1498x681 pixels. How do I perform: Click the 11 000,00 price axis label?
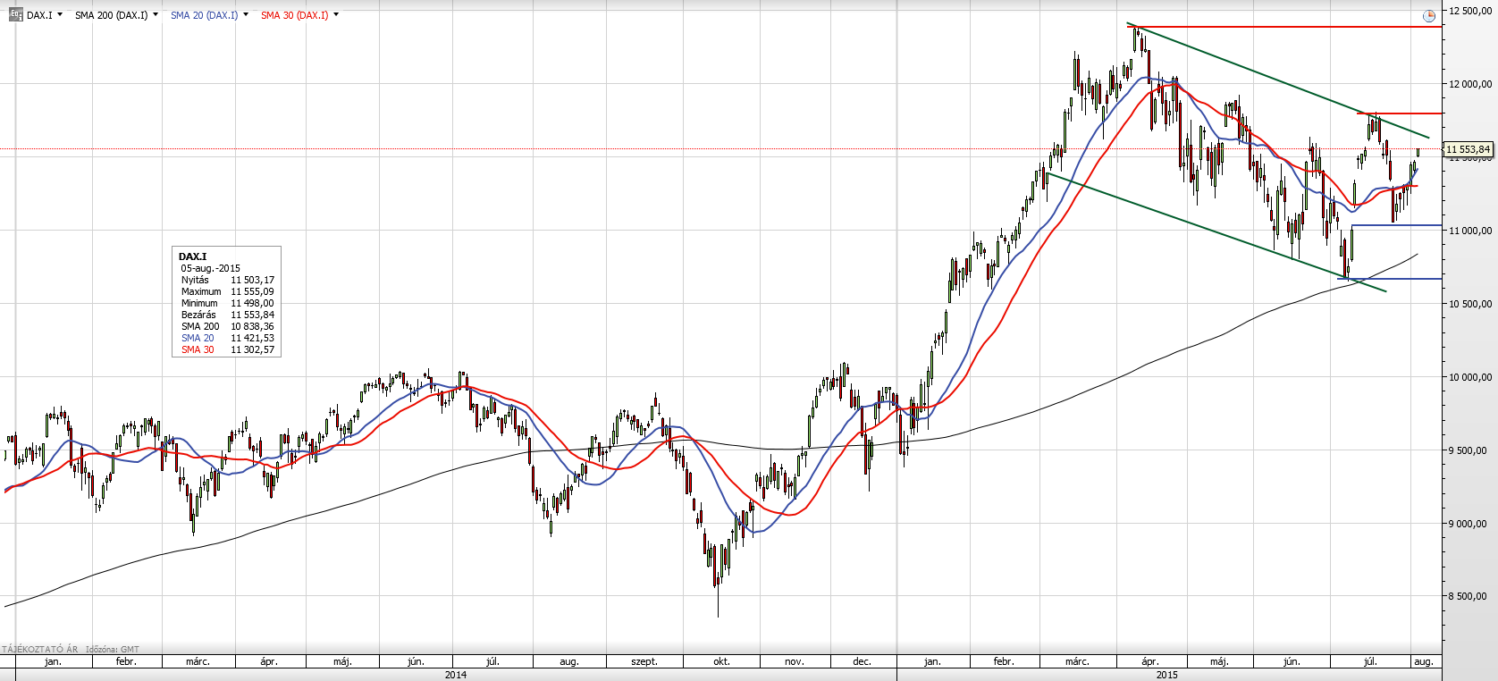[x=1469, y=231]
